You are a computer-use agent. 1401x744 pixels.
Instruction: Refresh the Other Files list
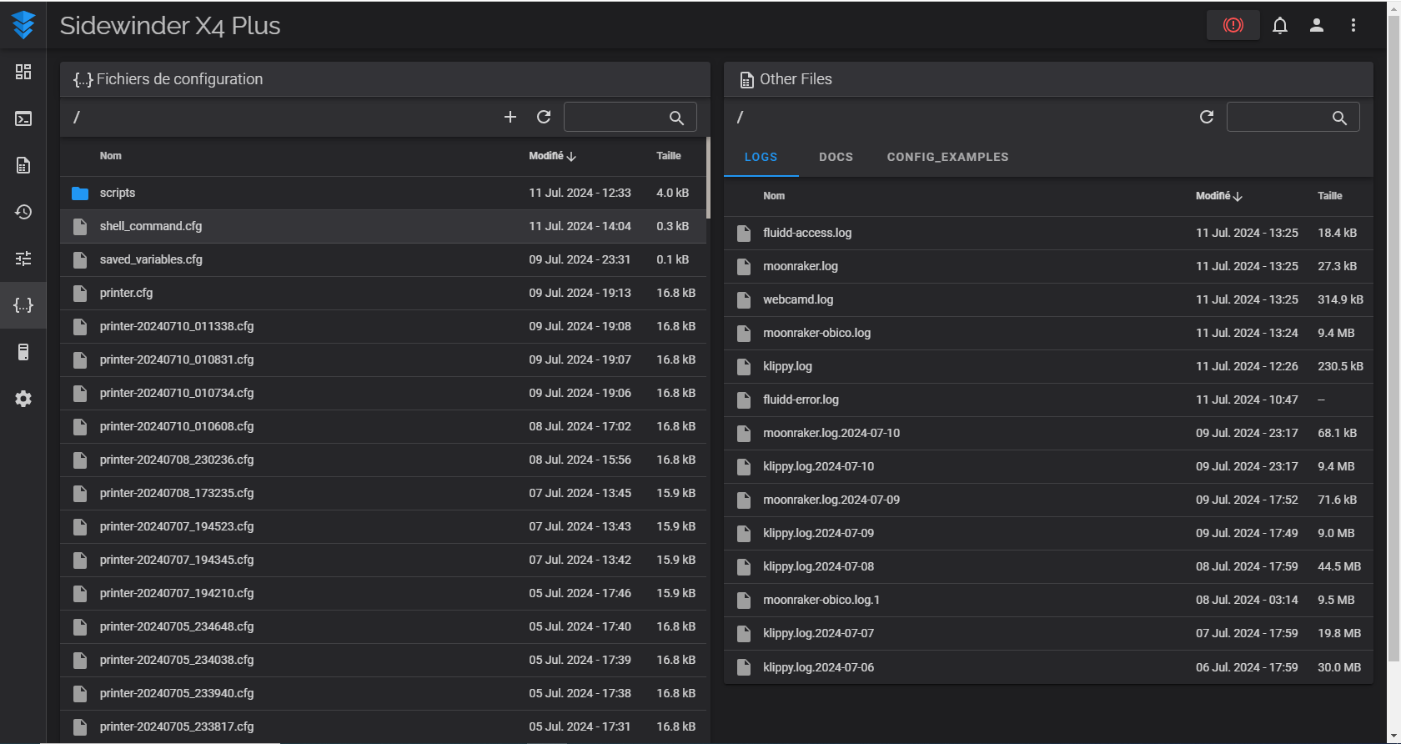pos(1207,117)
